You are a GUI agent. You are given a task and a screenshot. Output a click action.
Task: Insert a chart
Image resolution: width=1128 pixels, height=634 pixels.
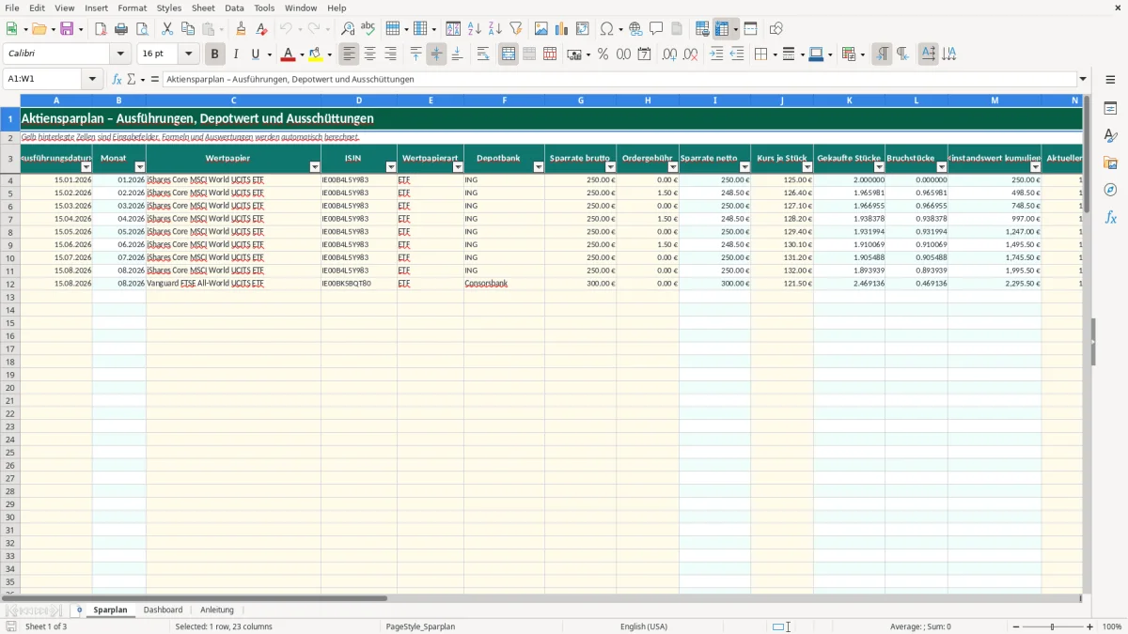click(x=562, y=29)
